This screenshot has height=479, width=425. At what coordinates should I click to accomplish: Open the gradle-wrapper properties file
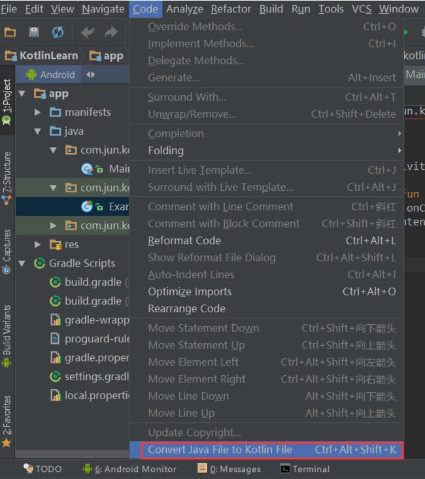(x=90, y=320)
